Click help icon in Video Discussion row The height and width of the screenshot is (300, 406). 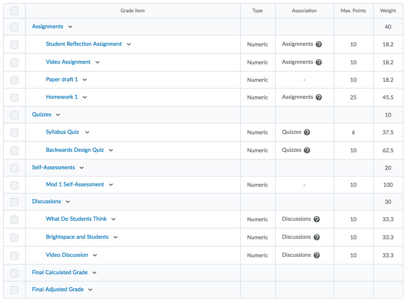pyautogui.click(x=316, y=255)
